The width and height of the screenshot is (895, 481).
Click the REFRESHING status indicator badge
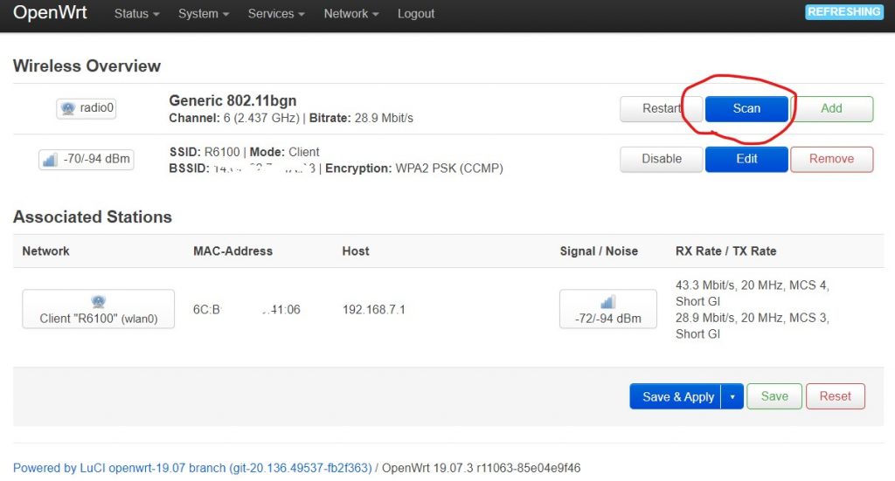click(843, 12)
